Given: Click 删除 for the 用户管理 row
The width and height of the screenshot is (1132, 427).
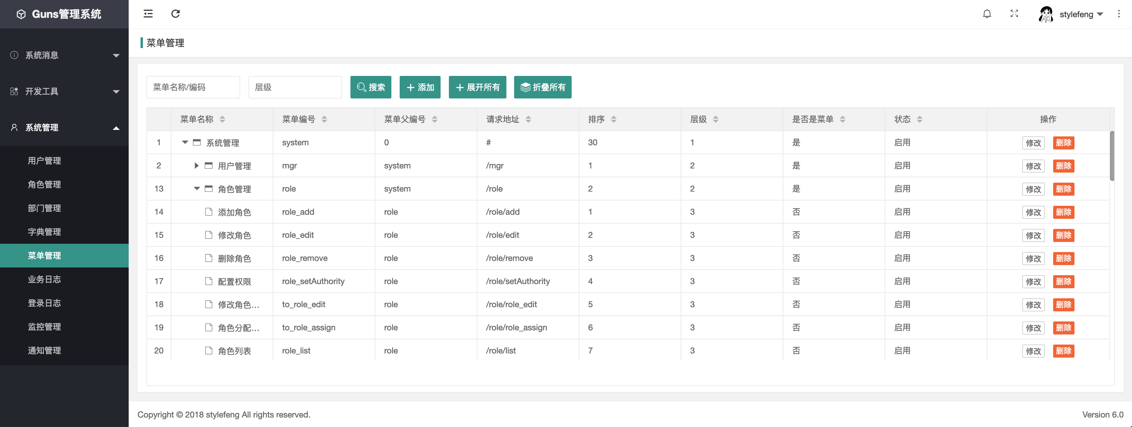Looking at the screenshot, I should 1064,166.
